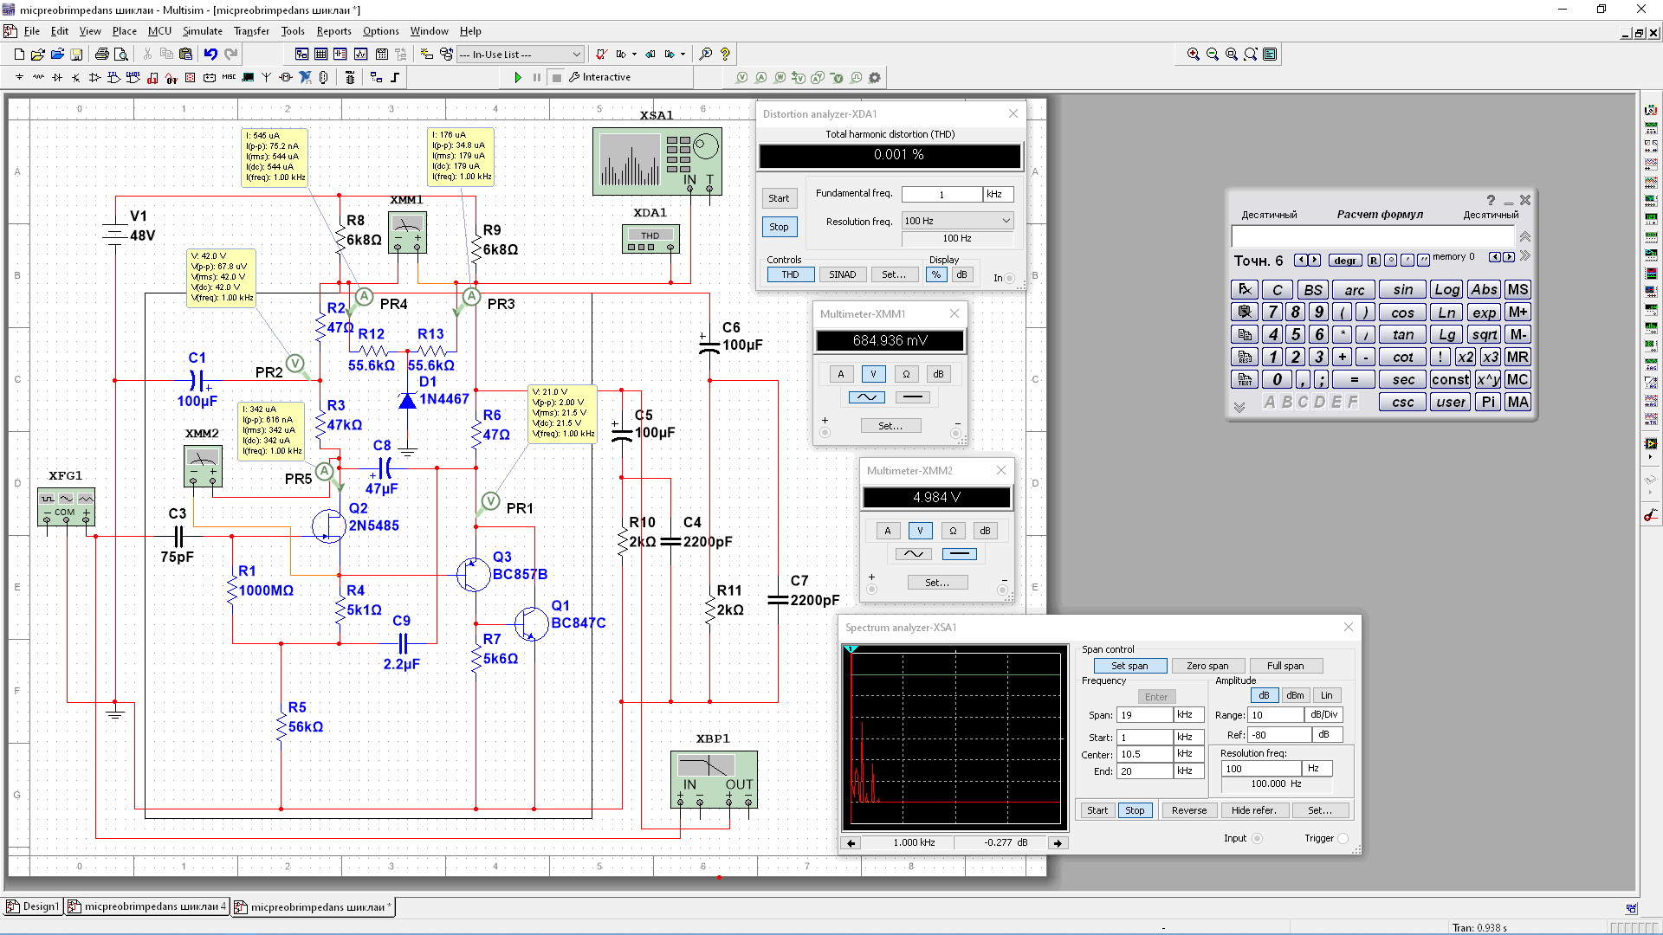Zoom out of the schematic
This screenshot has height=935, width=1663.
click(x=1213, y=55)
